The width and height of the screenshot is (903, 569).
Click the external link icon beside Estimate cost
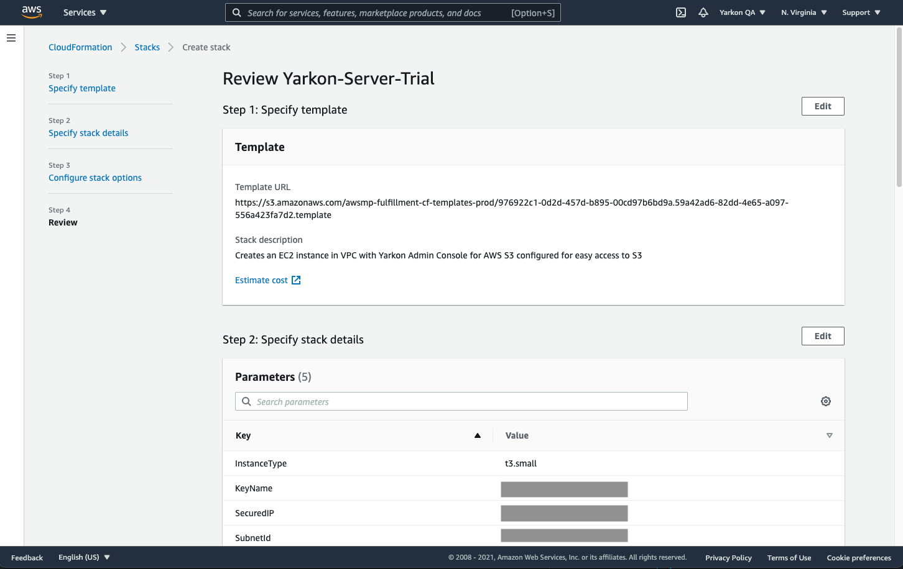(x=296, y=280)
